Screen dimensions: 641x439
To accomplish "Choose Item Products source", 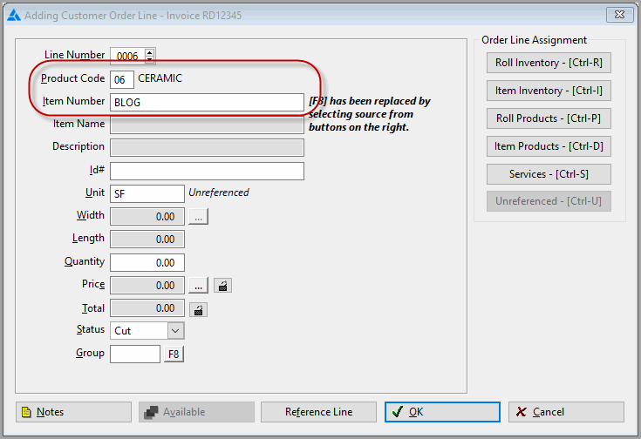I will tap(549, 146).
